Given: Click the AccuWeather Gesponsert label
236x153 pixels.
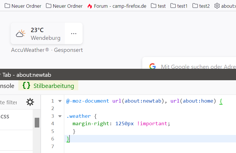Looking at the screenshot, I should point(47,50).
